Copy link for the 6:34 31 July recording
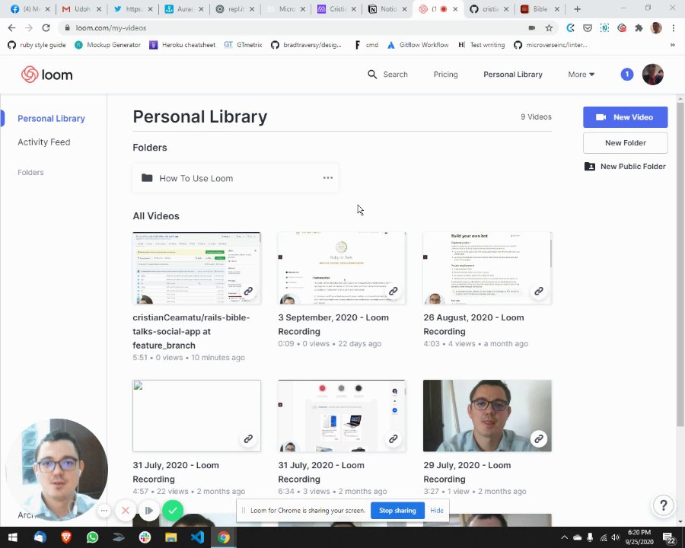Viewport: 685px width, 548px height. click(x=393, y=438)
